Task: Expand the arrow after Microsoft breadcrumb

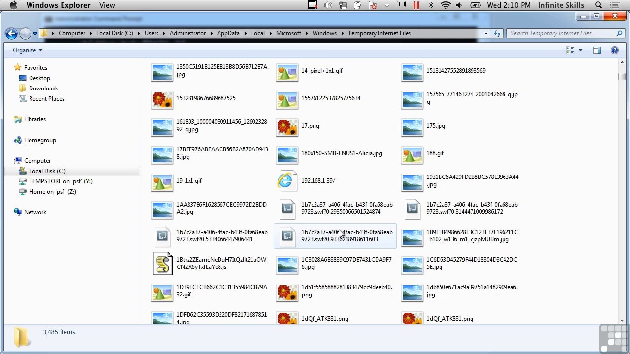Action: click(x=307, y=33)
